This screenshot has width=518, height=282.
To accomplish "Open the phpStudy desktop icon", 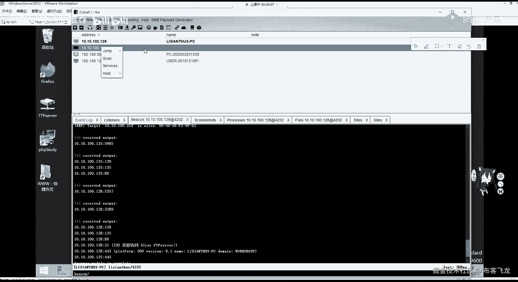I will [x=48, y=141].
